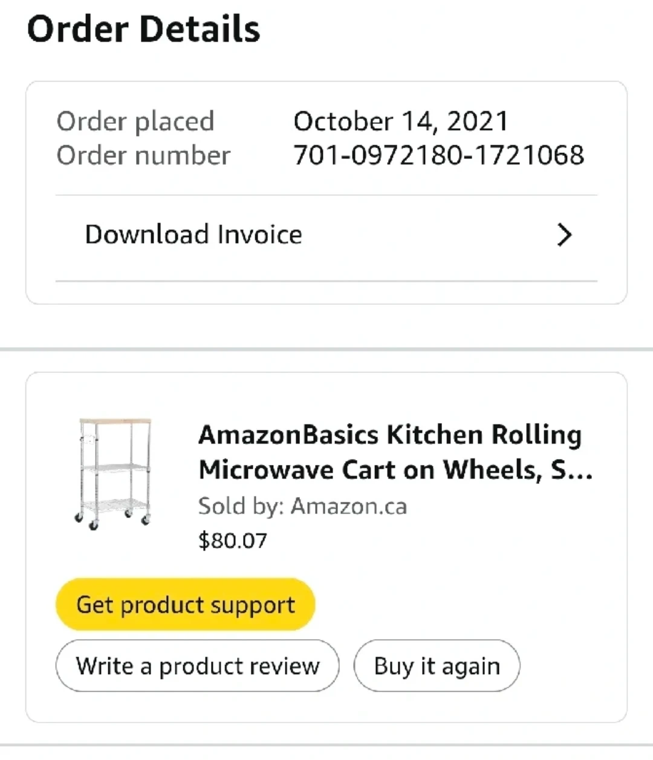Click order number 701-0972180-1721068
This screenshot has height=760, width=653.
pos(438,155)
